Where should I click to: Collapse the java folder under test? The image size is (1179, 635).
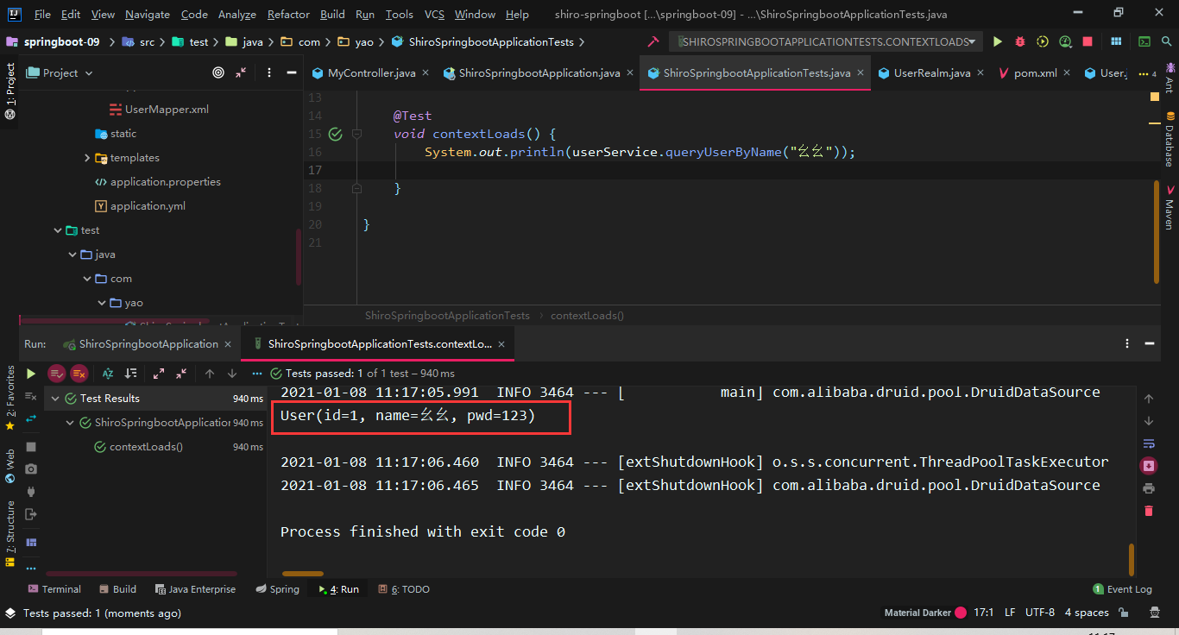73,255
